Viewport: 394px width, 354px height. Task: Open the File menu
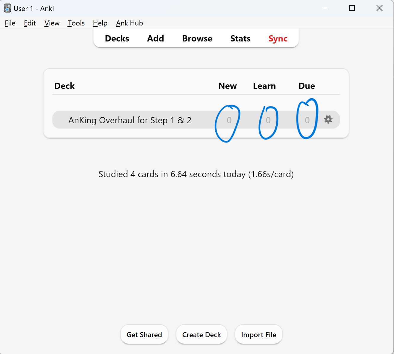click(10, 23)
